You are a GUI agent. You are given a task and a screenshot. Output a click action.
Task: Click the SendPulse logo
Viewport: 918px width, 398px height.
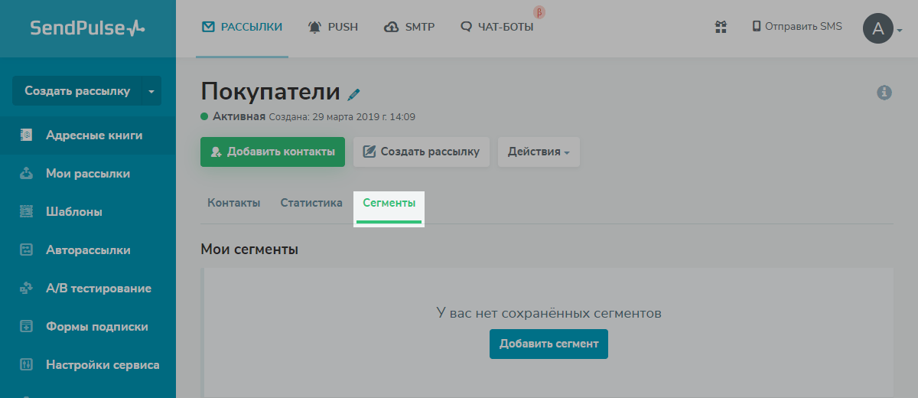point(87,28)
